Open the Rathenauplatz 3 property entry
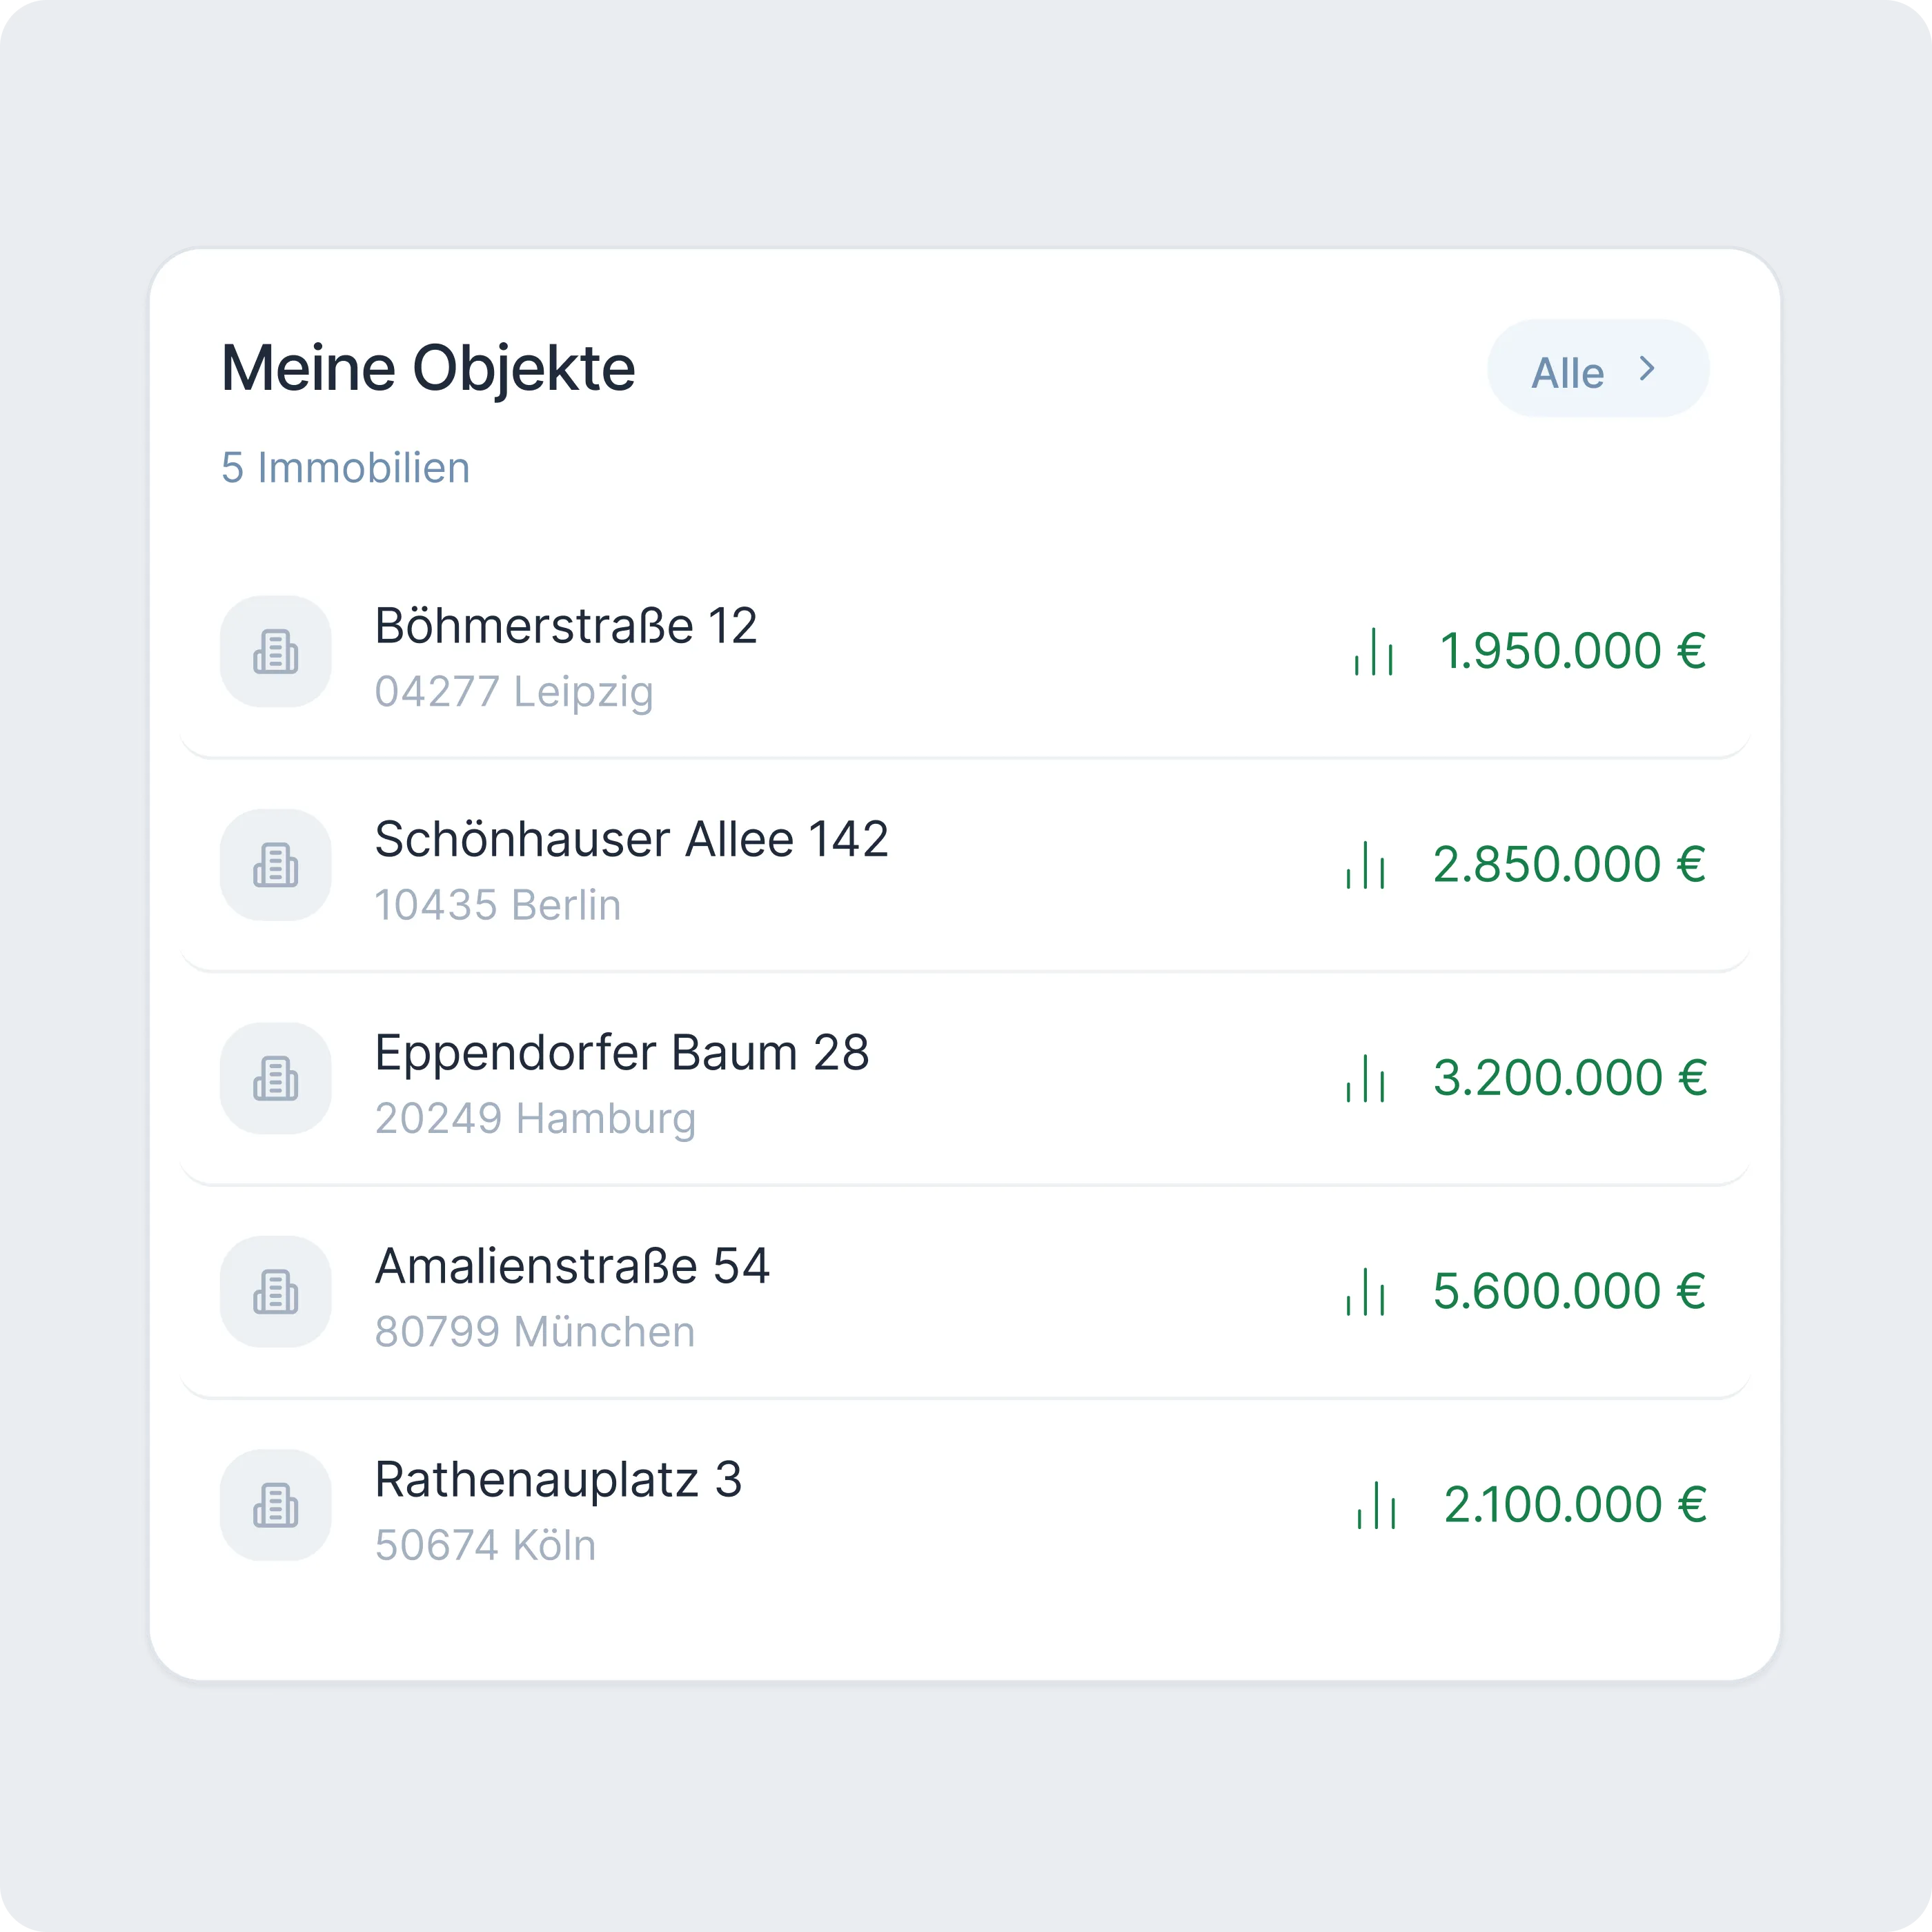 (965, 1505)
